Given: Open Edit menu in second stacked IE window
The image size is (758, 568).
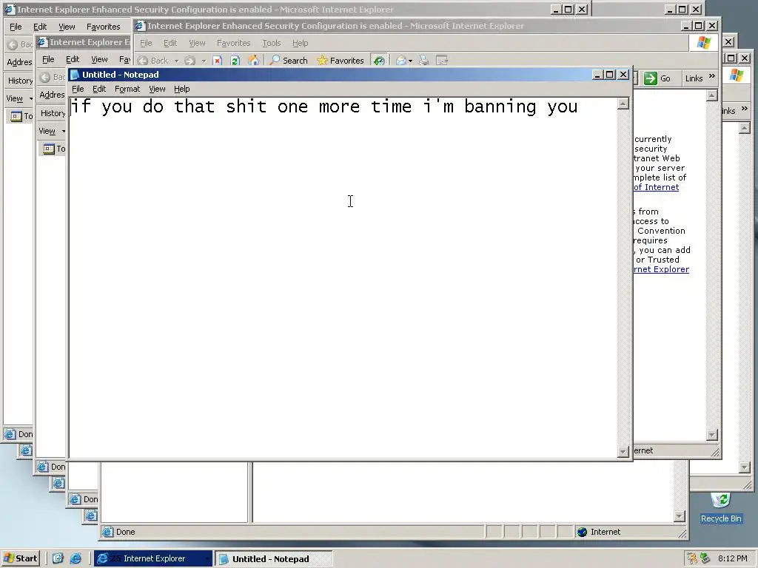Looking at the screenshot, I should [73, 59].
